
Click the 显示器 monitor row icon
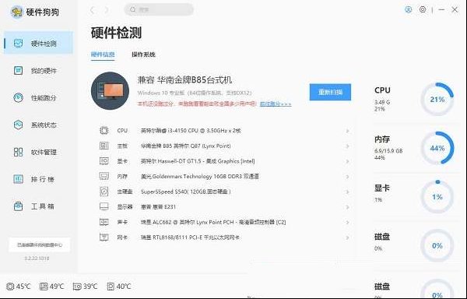[x=104, y=206]
